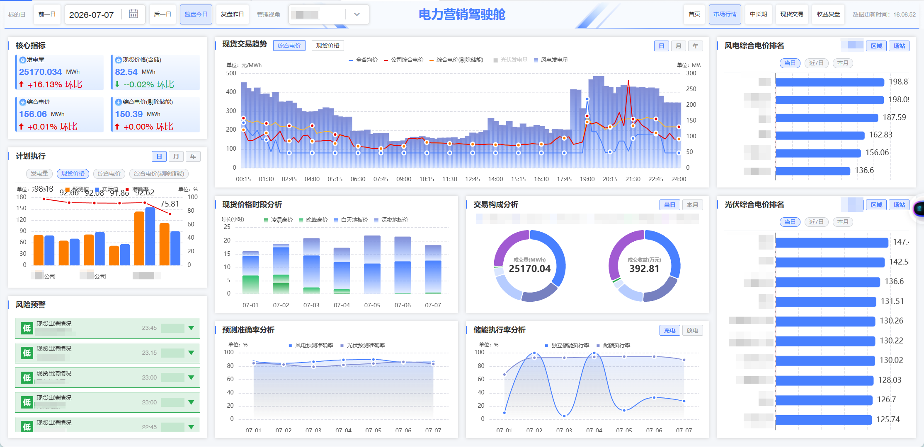Go to previous day with 前一日

pyautogui.click(x=47, y=14)
